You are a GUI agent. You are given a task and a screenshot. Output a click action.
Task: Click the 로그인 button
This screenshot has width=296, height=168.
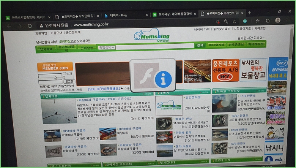tap(69, 81)
